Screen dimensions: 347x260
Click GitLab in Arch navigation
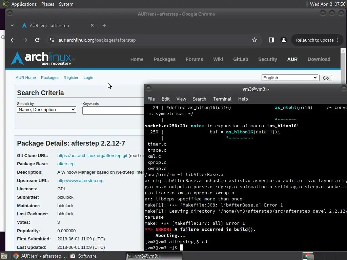click(241, 59)
